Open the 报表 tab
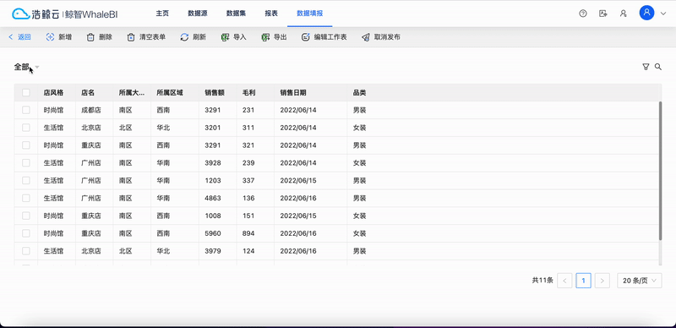Viewport: 676px width, 328px height. coord(271,14)
